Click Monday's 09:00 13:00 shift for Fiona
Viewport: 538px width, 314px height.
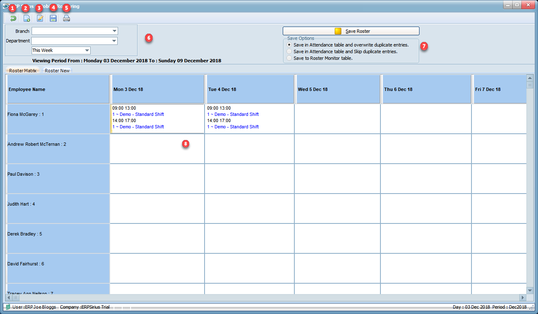[x=124, y=108]
